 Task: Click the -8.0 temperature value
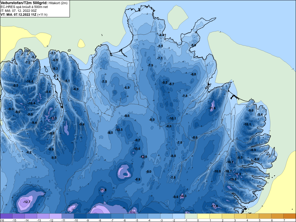coord(152,120)
